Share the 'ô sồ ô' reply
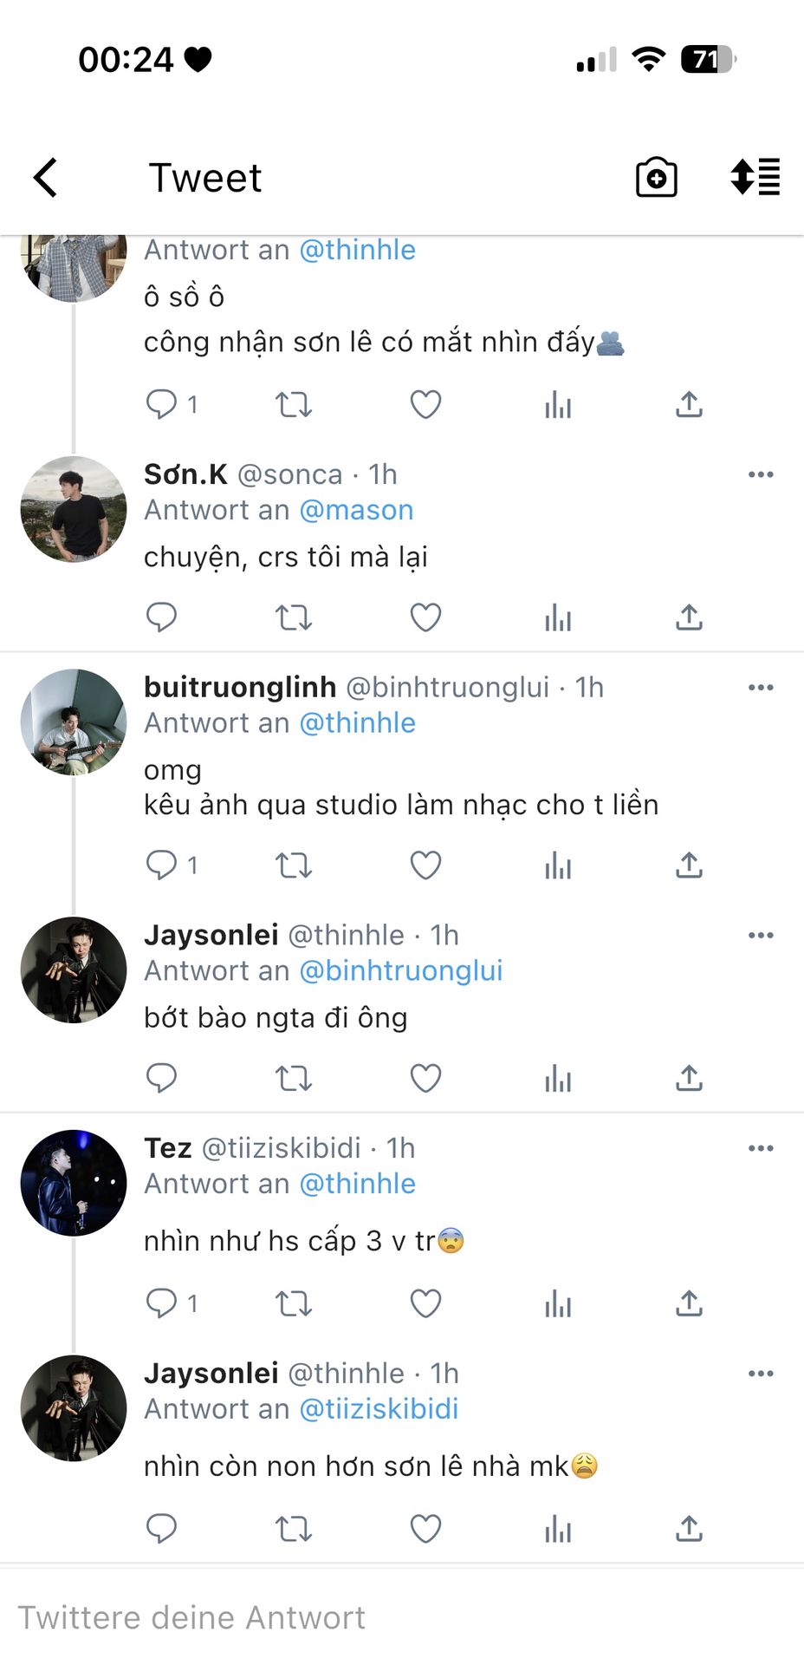The width and height of the screenshot is (804, 1665). (689, 404)
